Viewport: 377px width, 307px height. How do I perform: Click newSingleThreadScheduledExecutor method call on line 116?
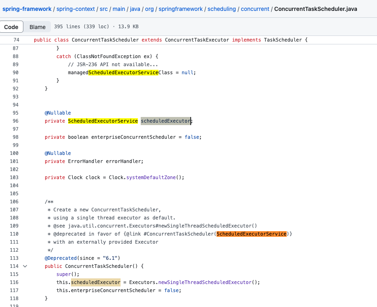[x=206, y=282]
